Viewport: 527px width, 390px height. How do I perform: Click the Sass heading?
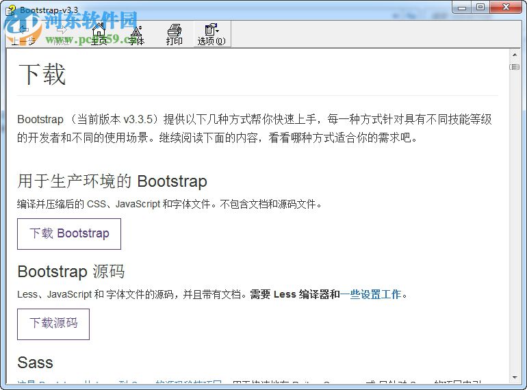point(36,363)
